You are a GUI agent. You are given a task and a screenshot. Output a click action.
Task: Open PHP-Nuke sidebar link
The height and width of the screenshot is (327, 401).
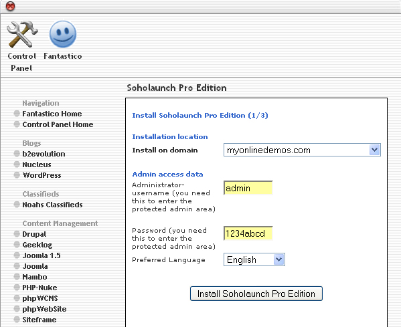pos(39,288)
